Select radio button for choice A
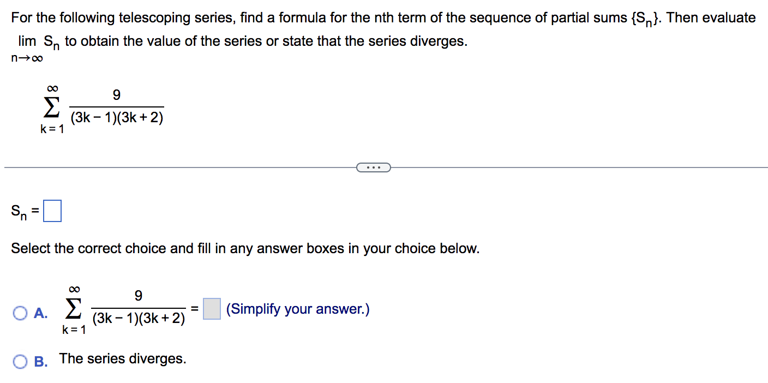 click(20, 313)
